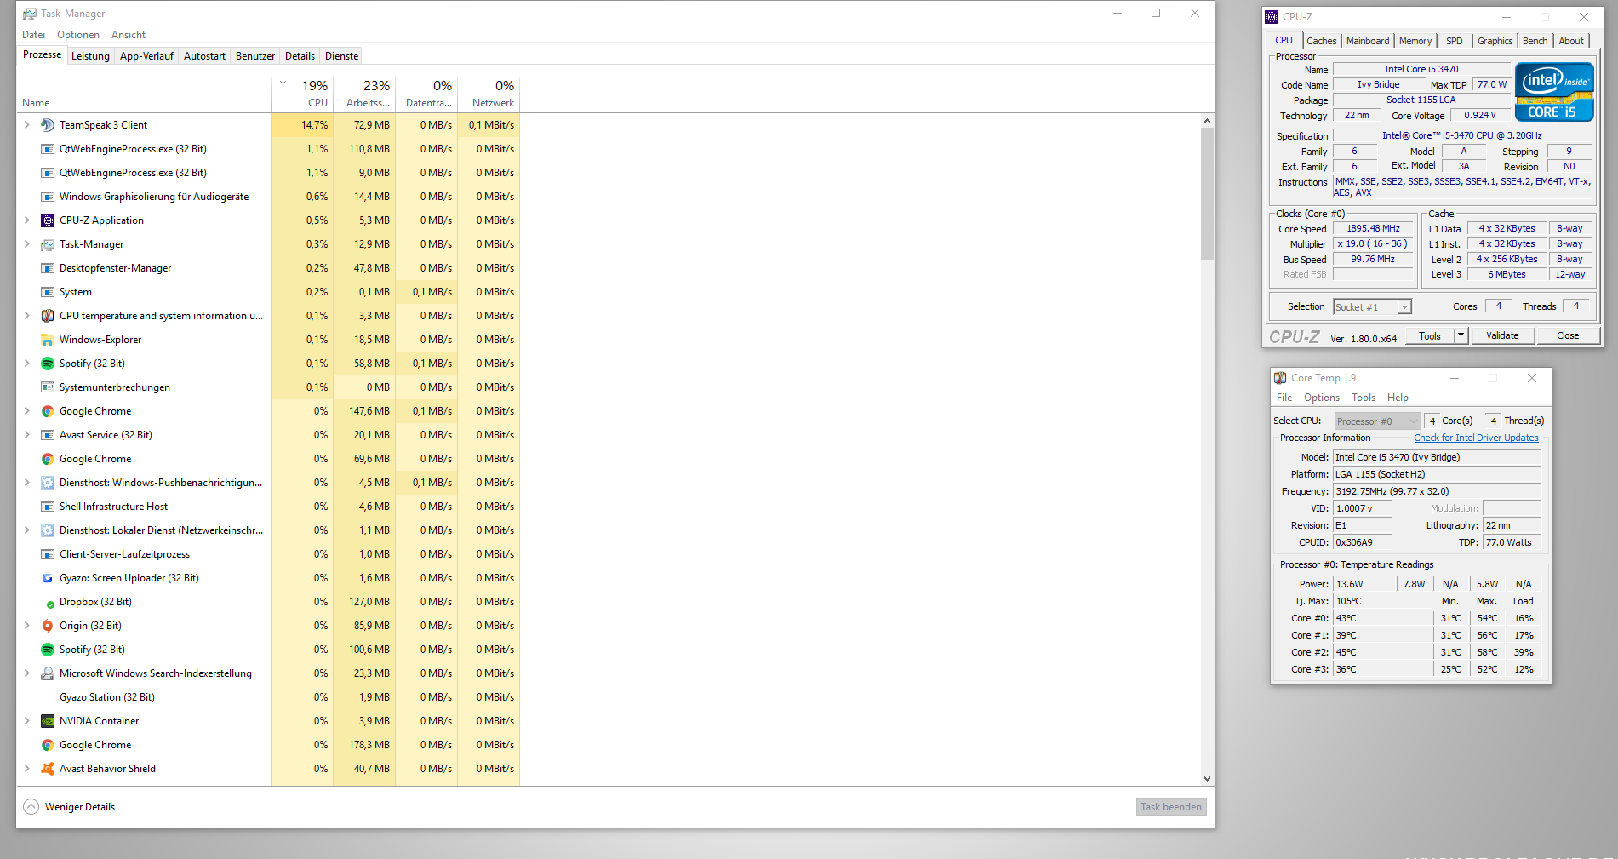Click the Systemunterbrechungen process icon
This screenshot has height=859, width=1618.
pyautogui.click(x=48, y=387)
